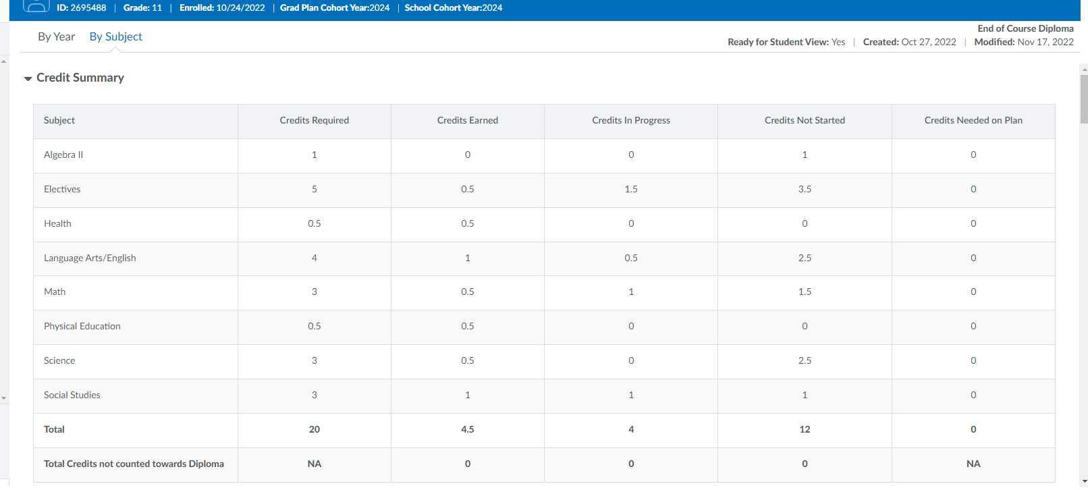Screen dimensions: 1088x490
Task: Select the Algebra II subject row
Action: tap(63, 155)
